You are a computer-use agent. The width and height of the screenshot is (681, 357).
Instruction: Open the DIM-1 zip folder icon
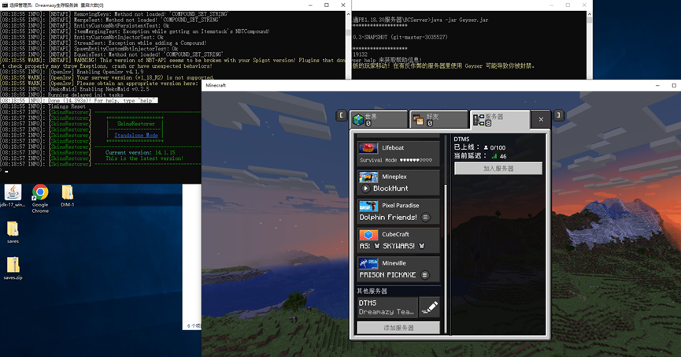click(x=67, y=193)
